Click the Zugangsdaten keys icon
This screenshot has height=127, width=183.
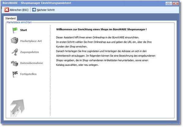(x=15, y=52)
